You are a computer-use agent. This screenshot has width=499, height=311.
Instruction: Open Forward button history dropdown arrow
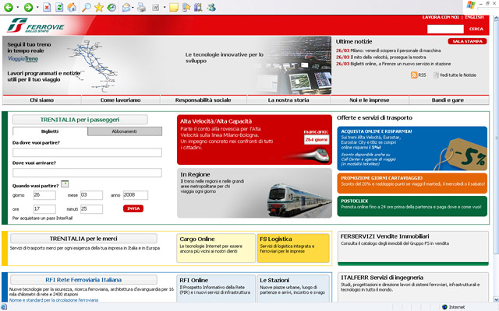[x=37, y=8]
